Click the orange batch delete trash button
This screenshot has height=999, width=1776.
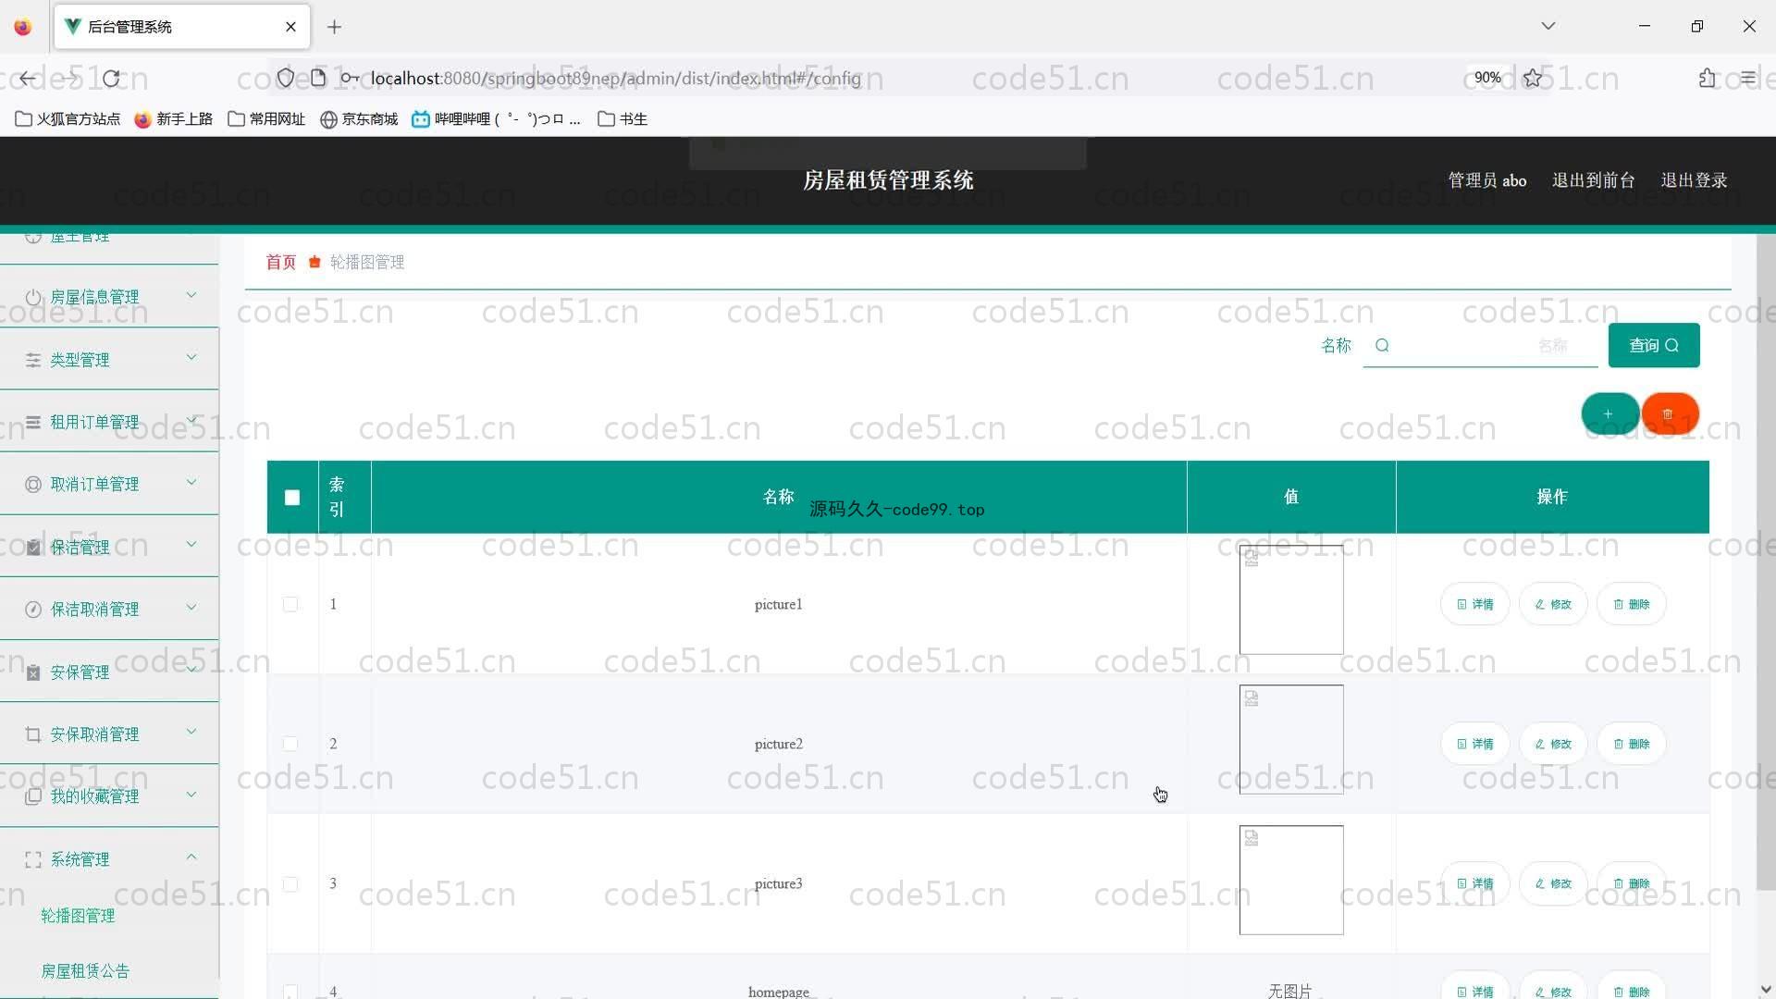tap(1669, 413)
